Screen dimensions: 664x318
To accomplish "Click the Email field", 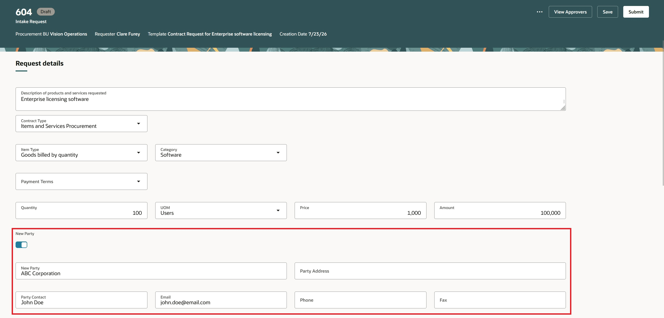I will (221, 300).
